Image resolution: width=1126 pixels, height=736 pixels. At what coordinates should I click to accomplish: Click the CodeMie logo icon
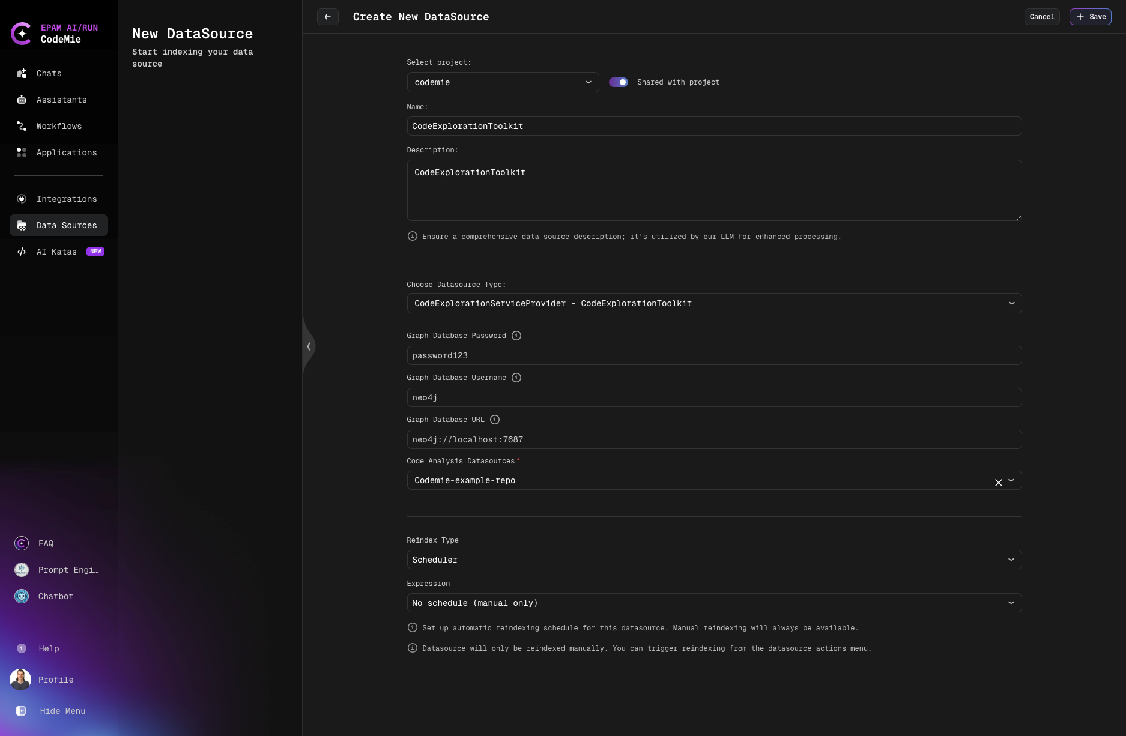tap(22, 34)
